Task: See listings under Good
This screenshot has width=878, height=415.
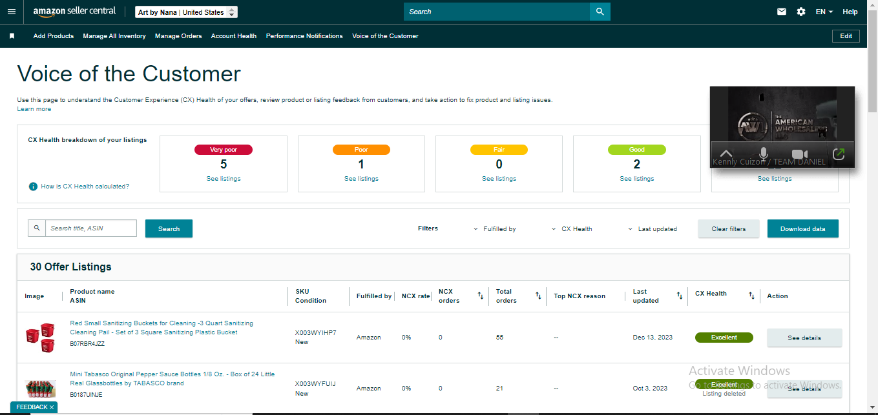Action: pyautogui.click(x=636, y=179)
